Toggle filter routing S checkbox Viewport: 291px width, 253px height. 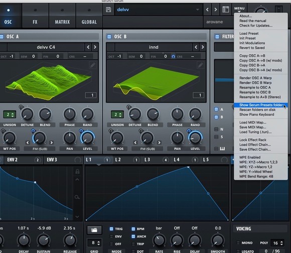(x=216, y=137)
